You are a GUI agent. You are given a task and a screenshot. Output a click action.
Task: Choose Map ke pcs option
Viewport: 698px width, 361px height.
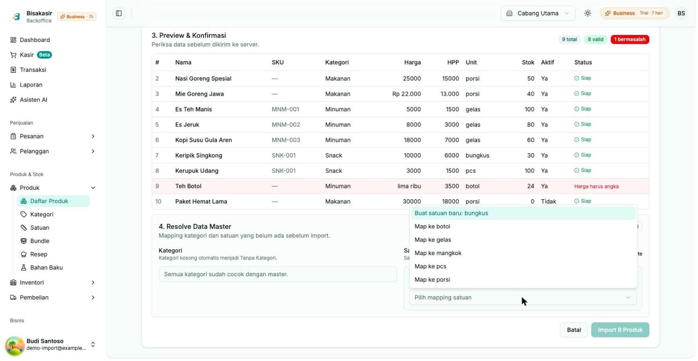point(523,267)
